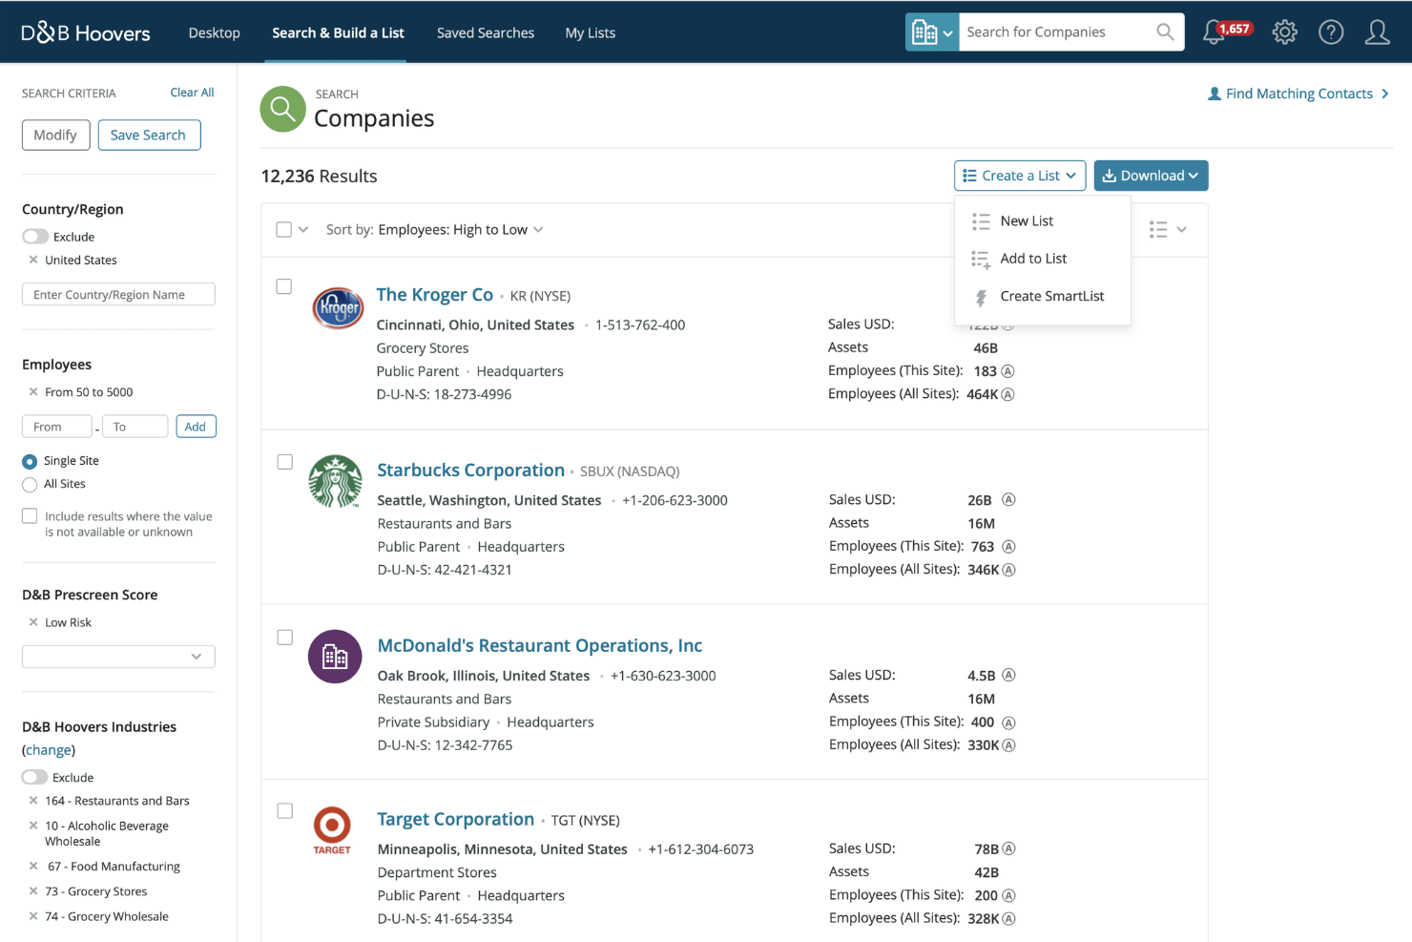
Task: Toggle Country/Region Exclude switch
Action: click(35, 237)
